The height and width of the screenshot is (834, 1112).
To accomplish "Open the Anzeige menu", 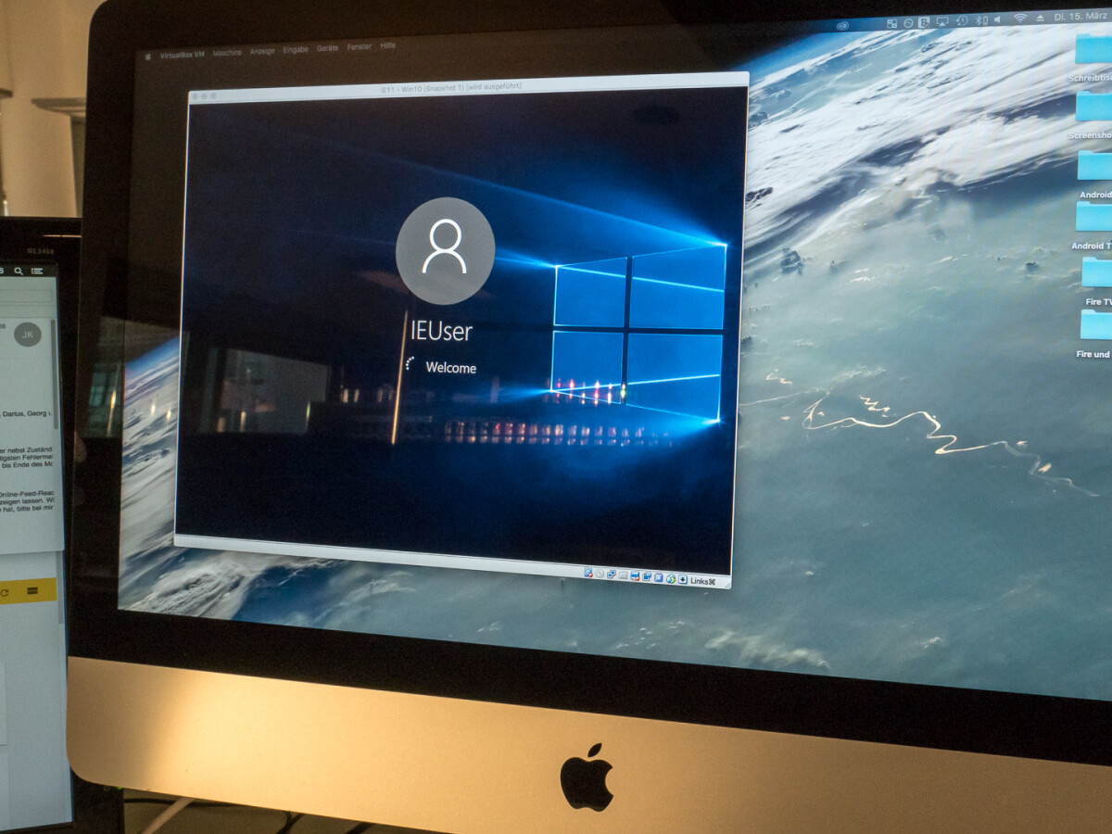I will 262,51.
